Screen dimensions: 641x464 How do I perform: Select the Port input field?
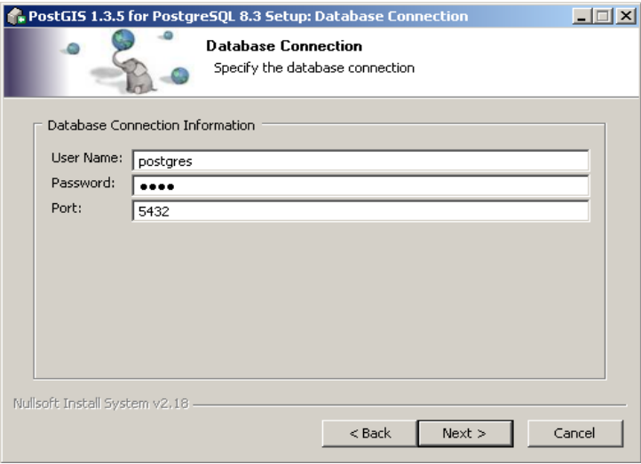(x=360, y=211)
